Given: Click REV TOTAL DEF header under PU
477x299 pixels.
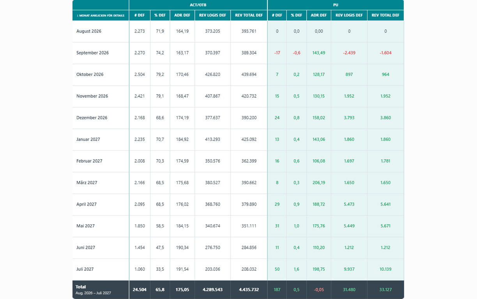Looking at the screenshot, I should pyautogui.click(x=385, y=16).
